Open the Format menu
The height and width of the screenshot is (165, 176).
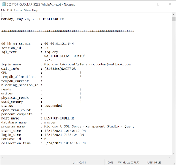pyautogui.click(x=18, y=10)
